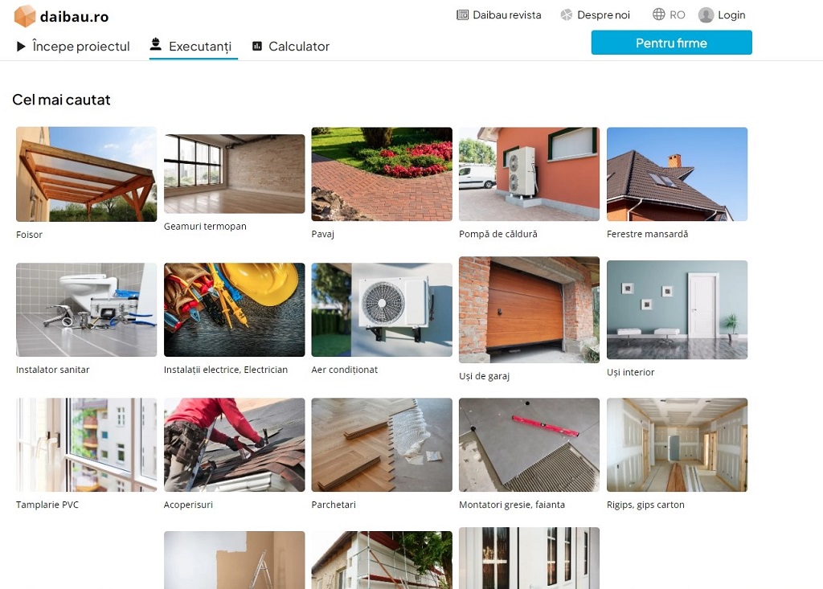This screenshot has height=589, width=823.
Task: Click the Rigips, gips carton link
Action: (x=645, y=505)
